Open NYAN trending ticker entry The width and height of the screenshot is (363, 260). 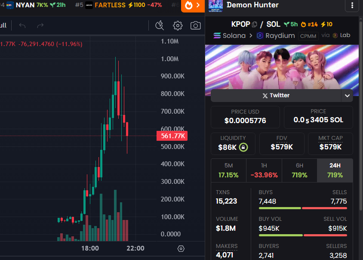tap(36, 5)
